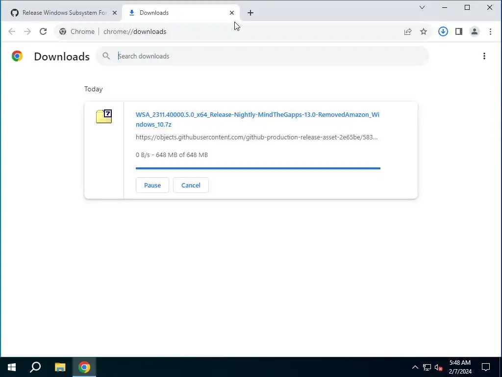Click the githubusercontent source URL
Screen dimensions: 502x377
[256, 137]
